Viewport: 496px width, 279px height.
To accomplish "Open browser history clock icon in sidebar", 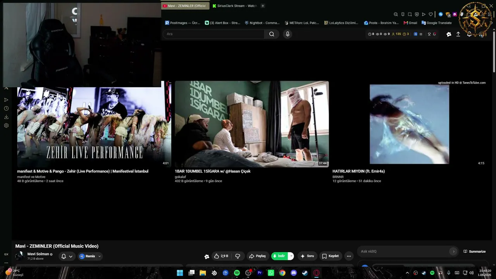I will click(x=6, y=108).
